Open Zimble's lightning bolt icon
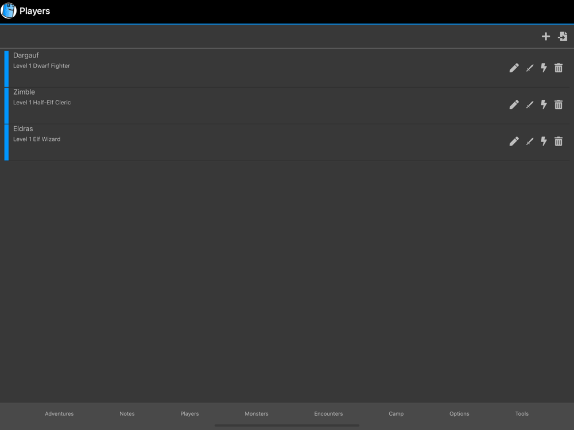 pos(544,104)
